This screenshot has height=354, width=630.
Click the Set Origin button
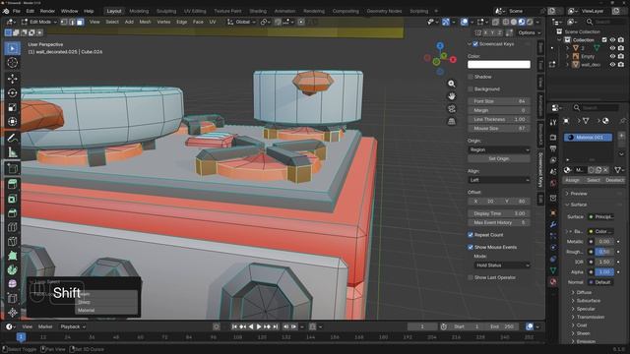pos(499,159)
